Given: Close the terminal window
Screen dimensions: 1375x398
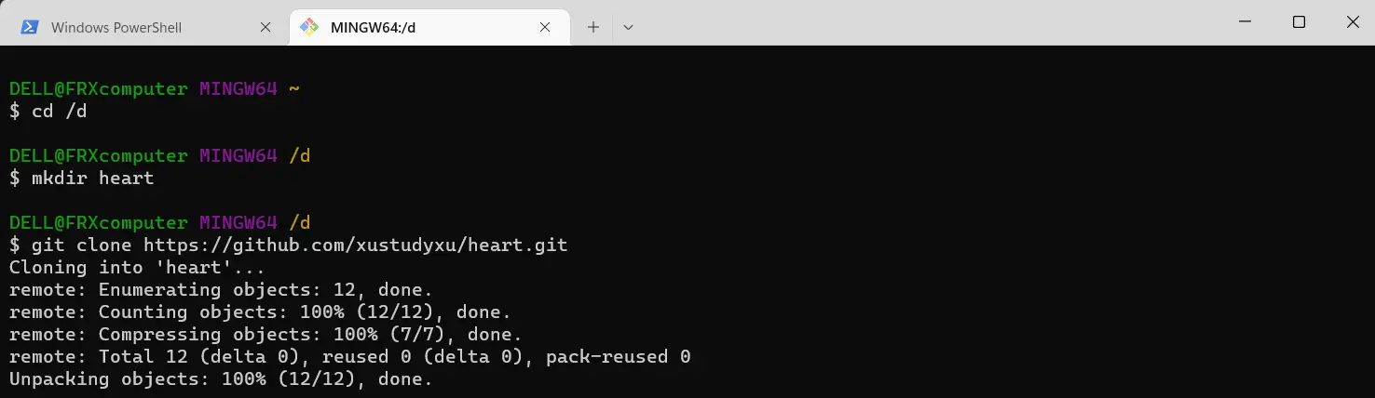Looking at the screenshot, I should pyautogui.click(x=1351, y=21).
